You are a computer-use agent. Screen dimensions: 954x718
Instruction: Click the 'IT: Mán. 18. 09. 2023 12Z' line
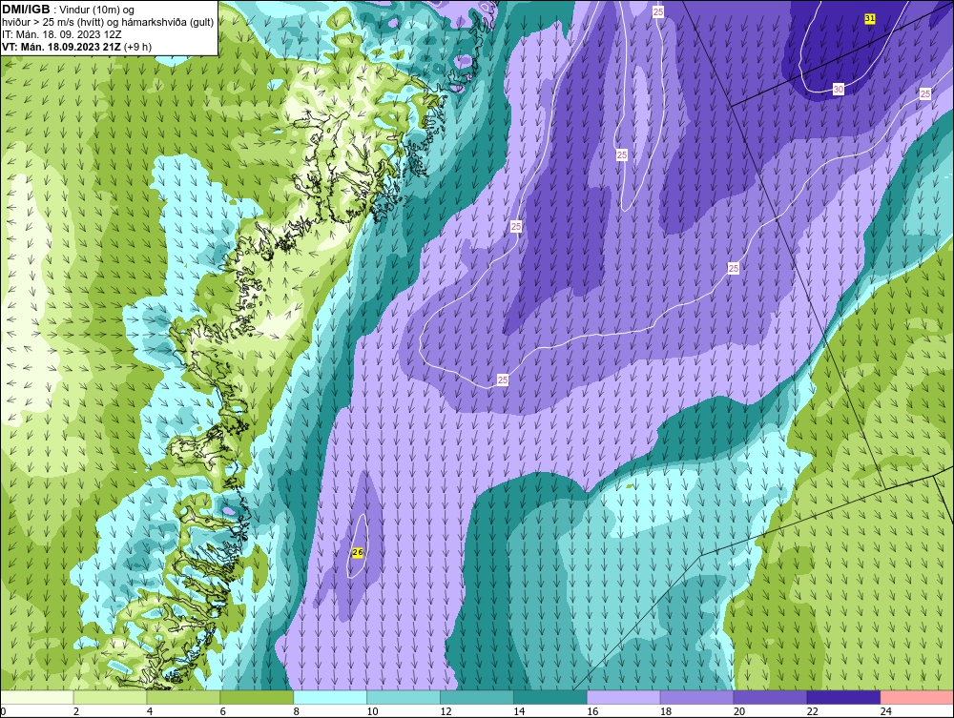(61, 34)
